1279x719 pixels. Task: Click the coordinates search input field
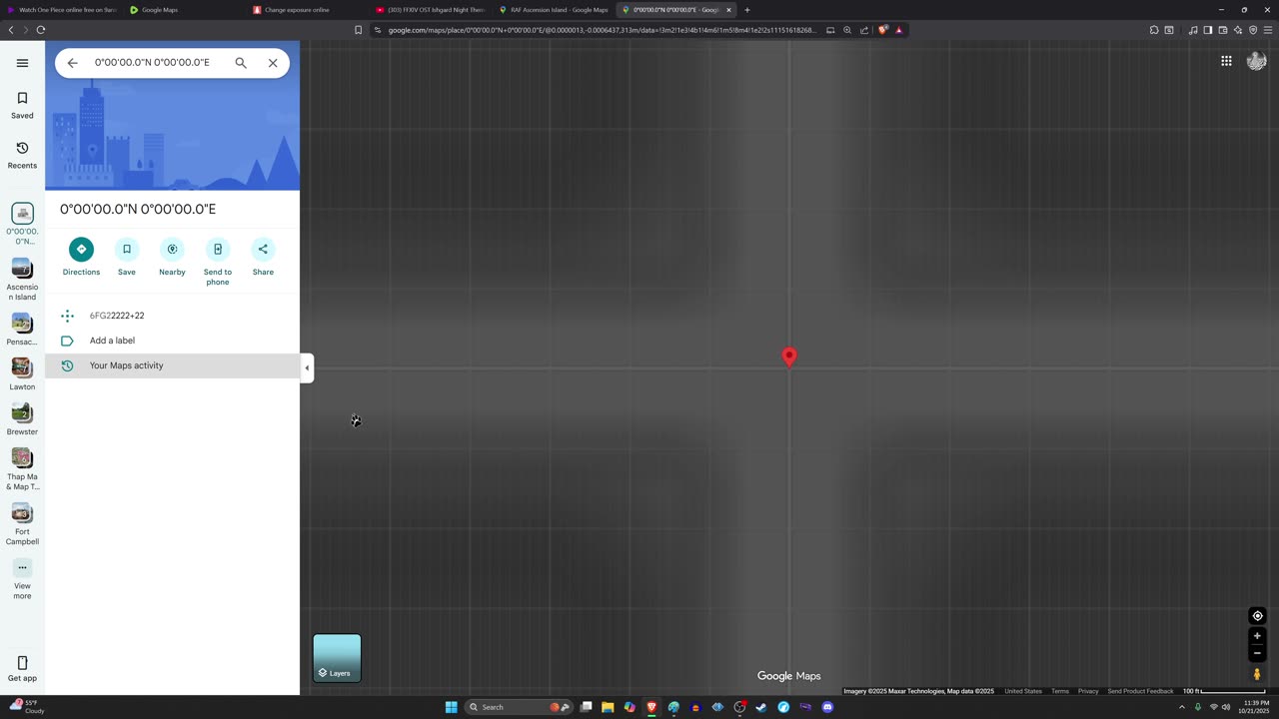[x=155, y=63]
